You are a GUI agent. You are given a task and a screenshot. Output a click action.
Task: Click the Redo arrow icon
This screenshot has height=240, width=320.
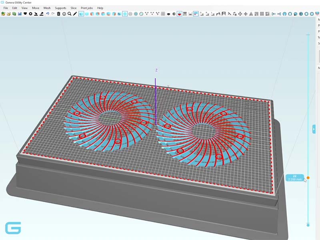pos(53,14)
